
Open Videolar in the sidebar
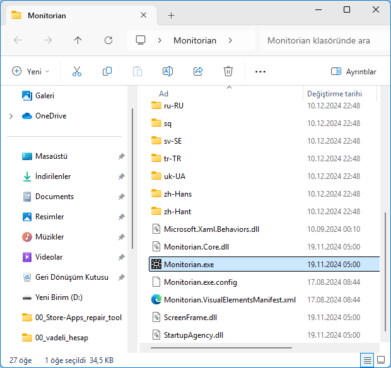click(x=49, y=257)
